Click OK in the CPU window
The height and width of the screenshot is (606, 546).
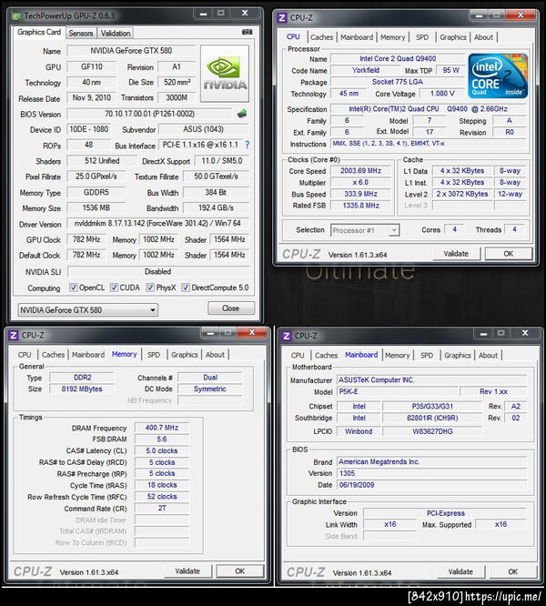coord(509,254)
